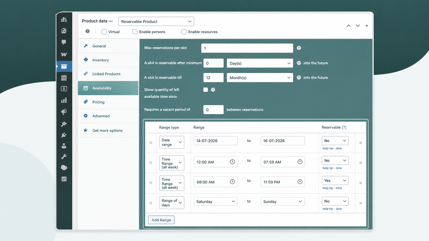Open the Linked Products tab
Viewport: 429px width, 241px height.
click(108, 74)
